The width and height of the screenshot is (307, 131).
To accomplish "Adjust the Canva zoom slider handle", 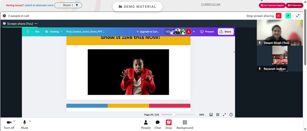I will [x=173, y=115].
